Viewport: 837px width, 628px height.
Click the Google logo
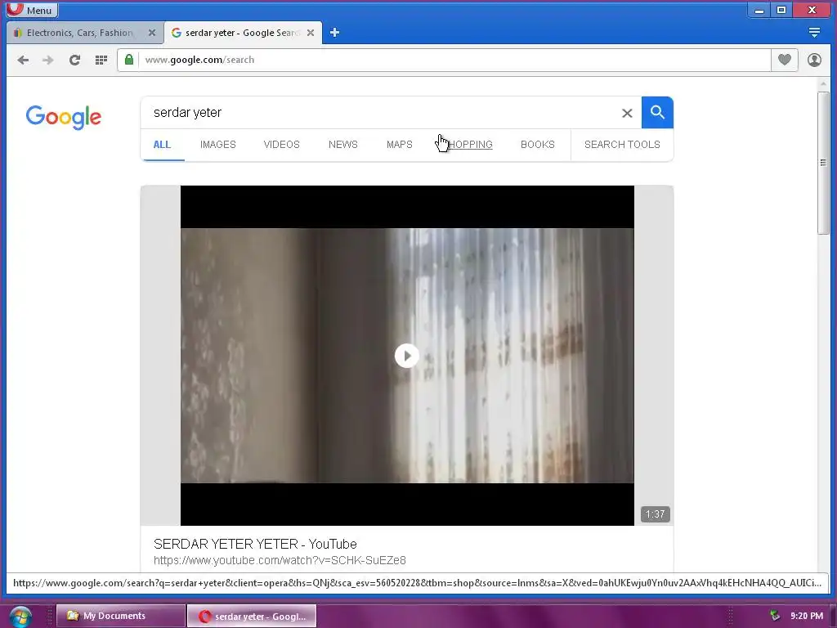[x=64, y=117]
